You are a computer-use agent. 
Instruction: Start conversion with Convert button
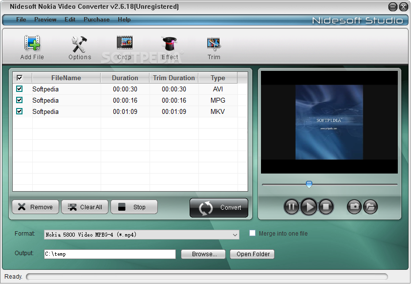219,208
